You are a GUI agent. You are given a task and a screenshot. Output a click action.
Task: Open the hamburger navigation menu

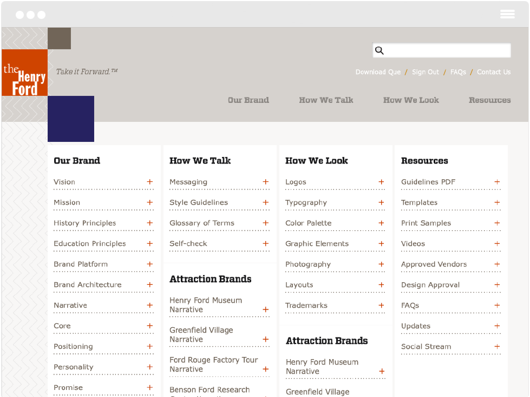[507, 14]
